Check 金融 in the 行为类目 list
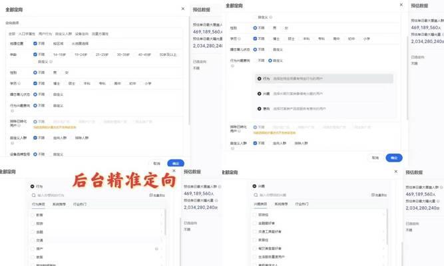Screen dimensions: 444x266 pyautogui.click(x=33, y=232)
